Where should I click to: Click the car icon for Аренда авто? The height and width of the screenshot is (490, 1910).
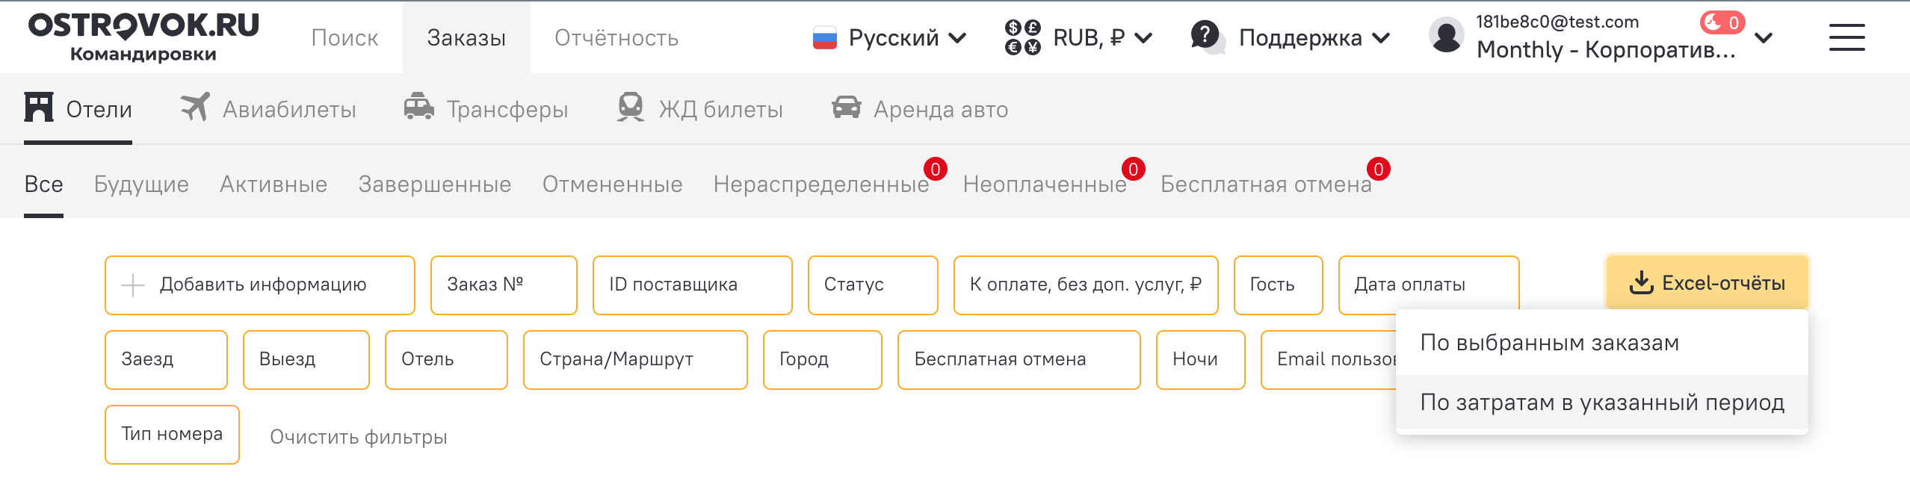pyautogui.click(x=846, y=108)
